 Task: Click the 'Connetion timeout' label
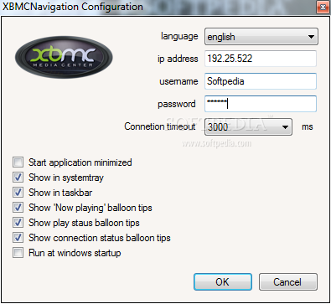[x=160, y=126]
